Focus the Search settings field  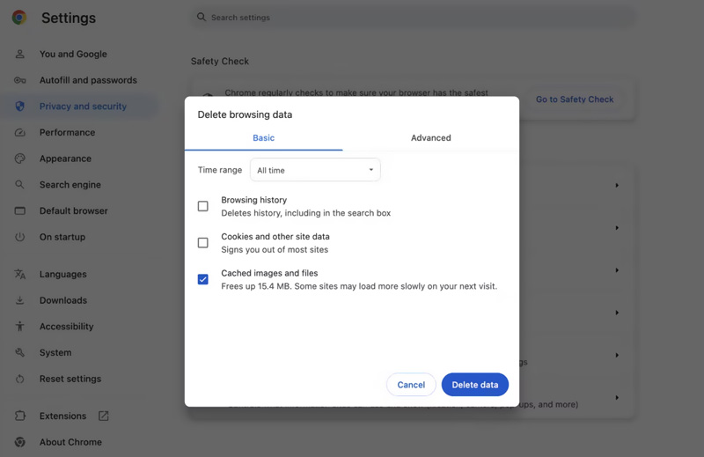[413, 17]
